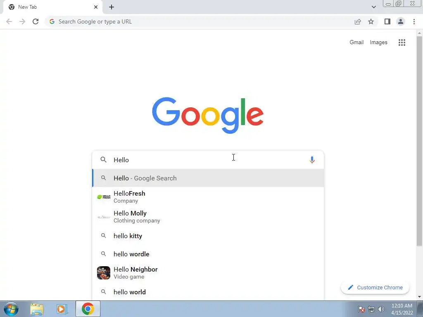
Task: Select the 'hello world' suggestion
Action: (x=208, y=292)
